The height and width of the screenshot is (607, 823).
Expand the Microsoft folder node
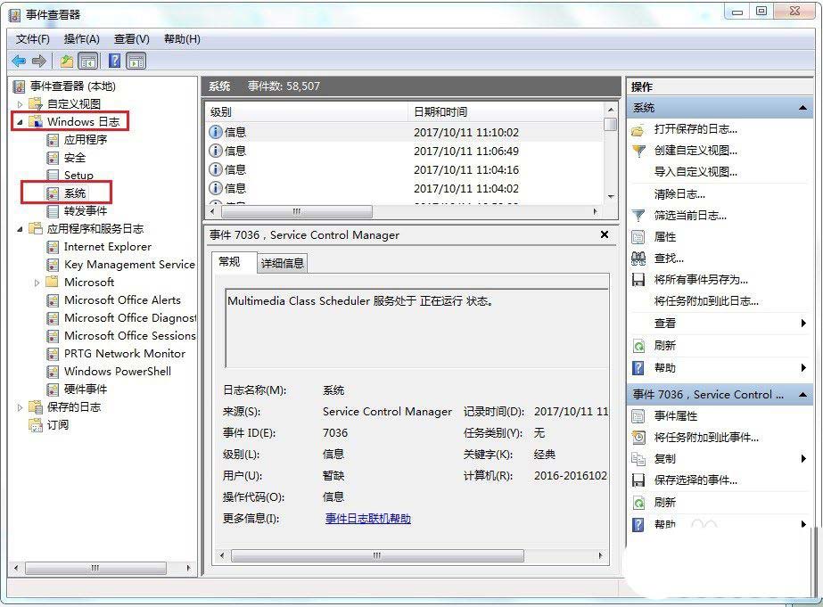37,283
